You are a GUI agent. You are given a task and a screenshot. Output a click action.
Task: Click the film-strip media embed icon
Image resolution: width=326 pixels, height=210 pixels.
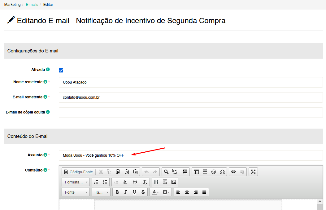point(156,182)
